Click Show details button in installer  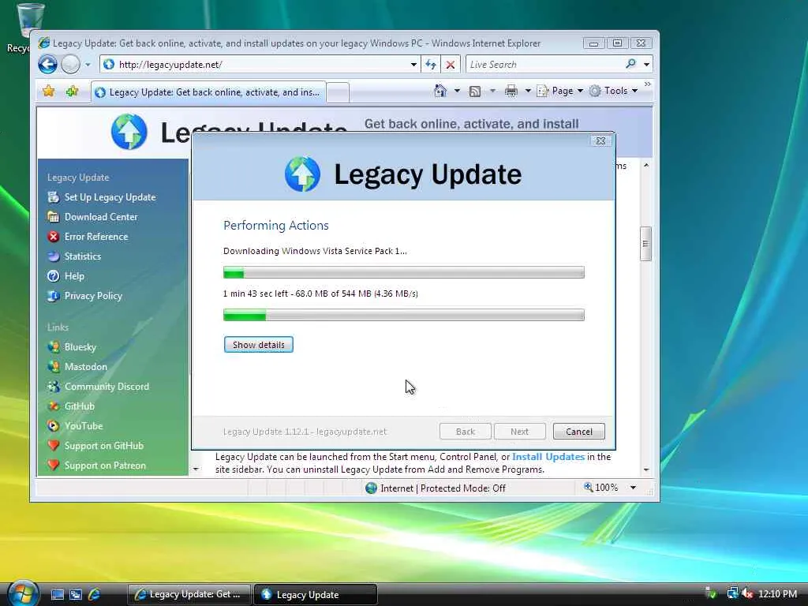point(259,345)
